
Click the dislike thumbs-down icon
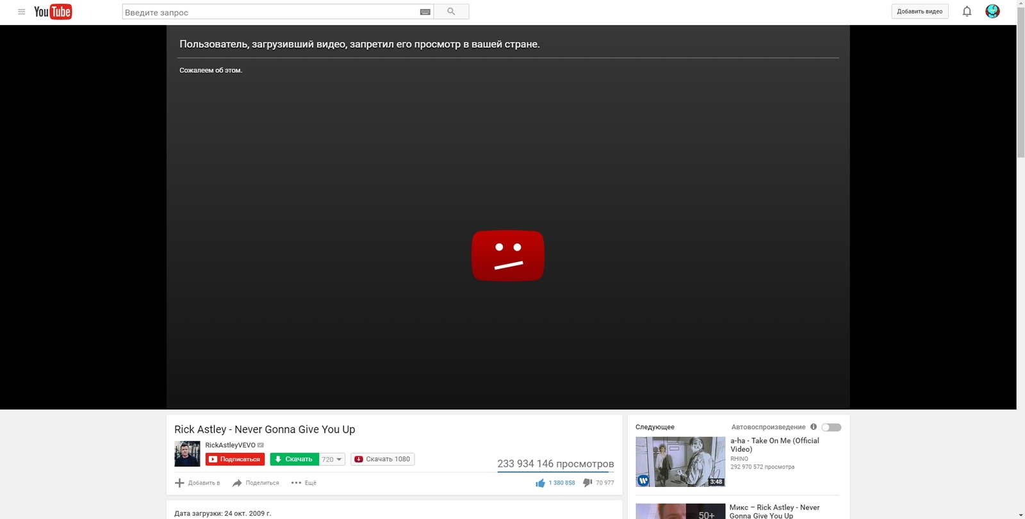click(587, 482)
